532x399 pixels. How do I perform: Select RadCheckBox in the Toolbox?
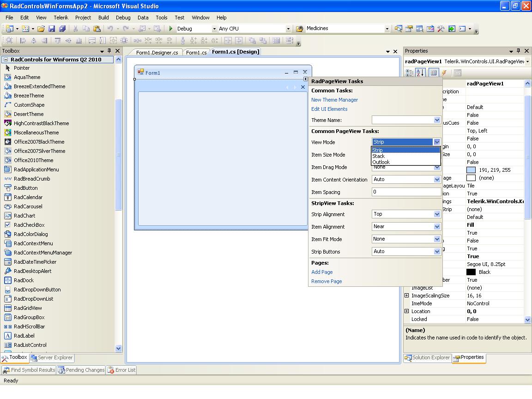pyautogui.click(x=29, y=225)
